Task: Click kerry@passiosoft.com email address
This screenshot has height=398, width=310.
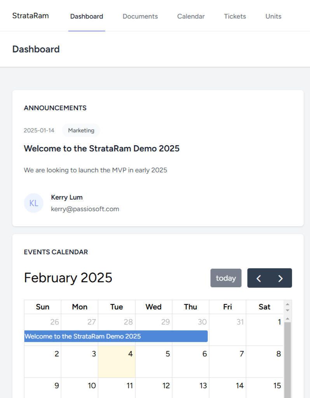Action: [85, 209]
